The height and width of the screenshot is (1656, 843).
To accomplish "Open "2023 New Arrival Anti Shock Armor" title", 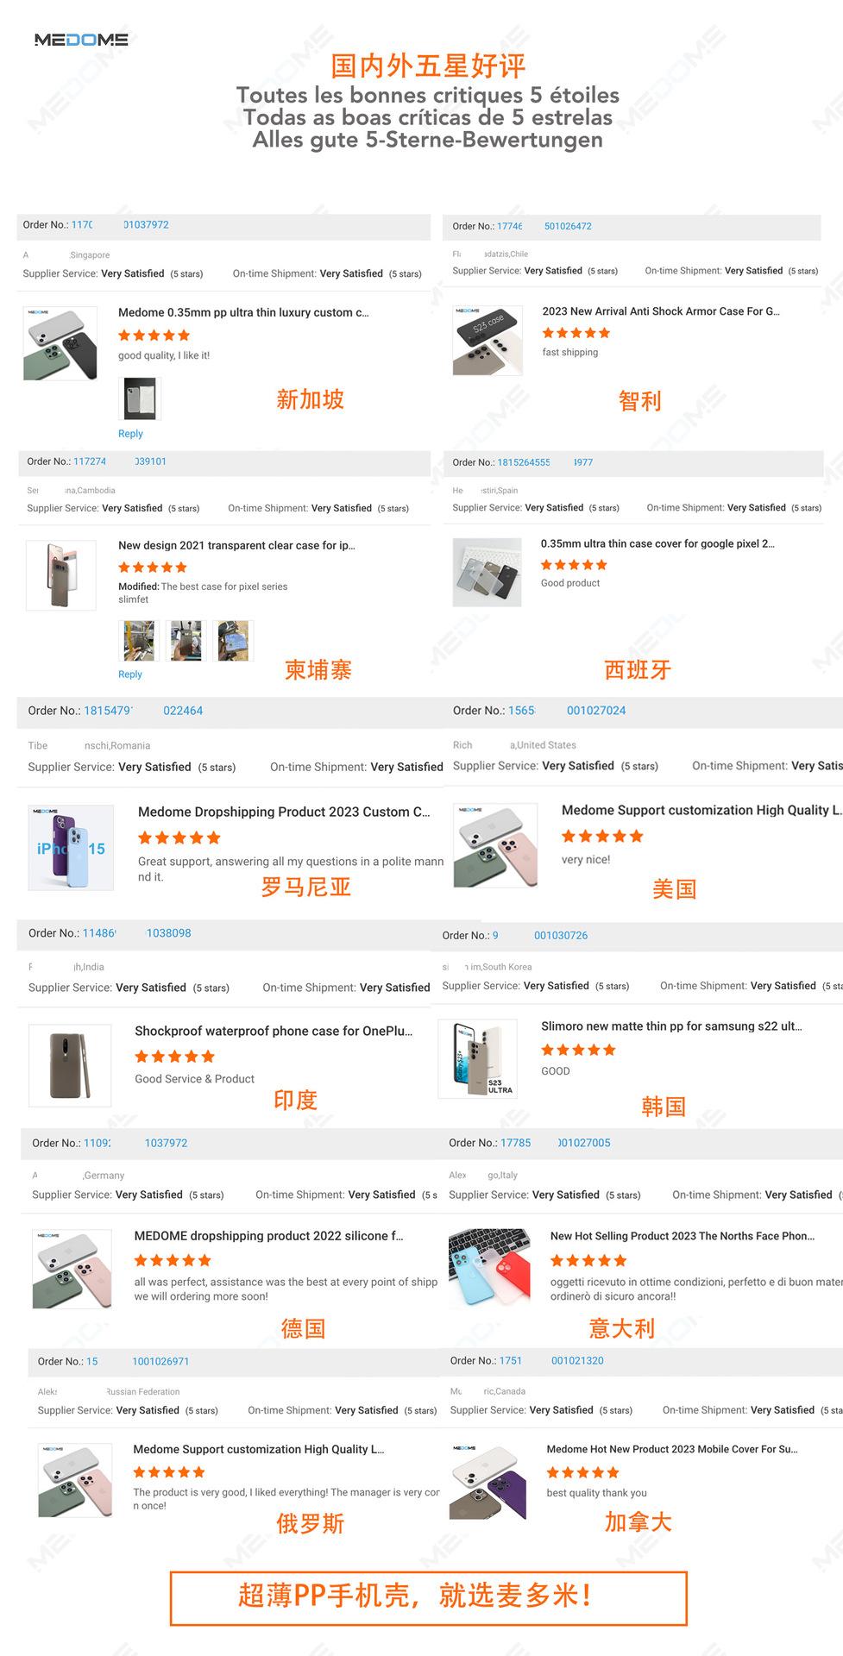I will pos(660,311).
